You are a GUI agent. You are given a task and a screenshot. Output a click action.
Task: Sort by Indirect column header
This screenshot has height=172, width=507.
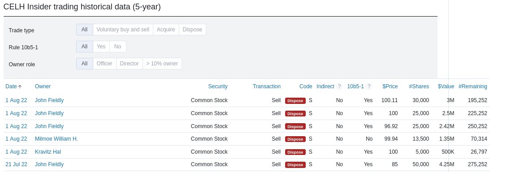325,86
